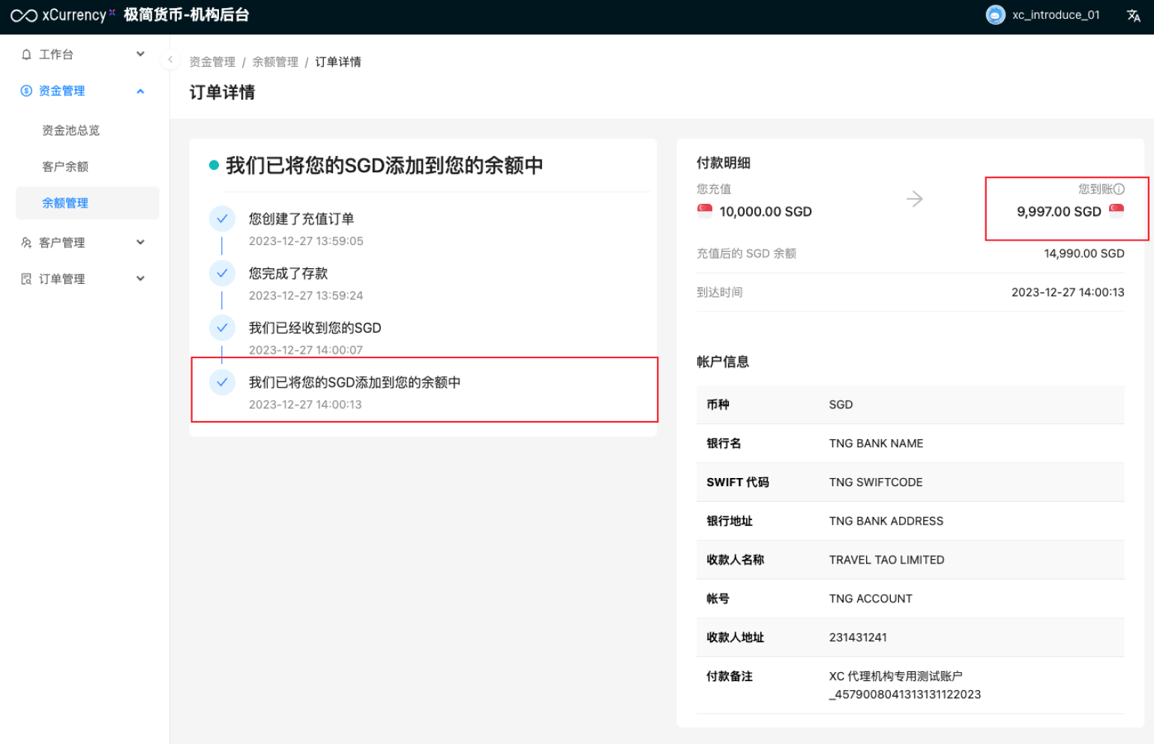Screen dimensions: 1154x744
Task: Click the 我们已经收到您的SGD step title
Action: (x=315, y=328)
